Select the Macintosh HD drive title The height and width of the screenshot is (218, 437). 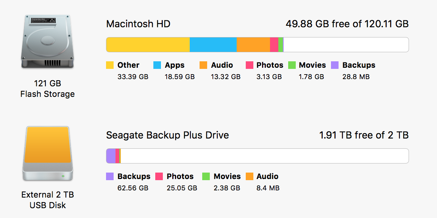[x=139, y=24]
